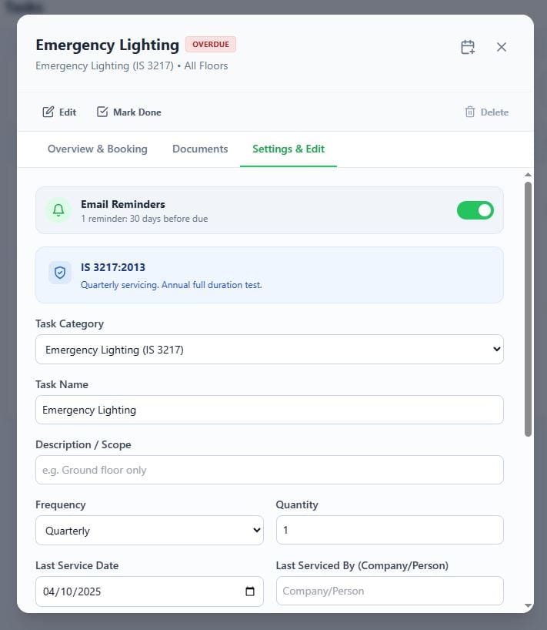Open the Last Service Date calendar picker
This screenshot has height=630, width=547.
[x=250, y=591]
